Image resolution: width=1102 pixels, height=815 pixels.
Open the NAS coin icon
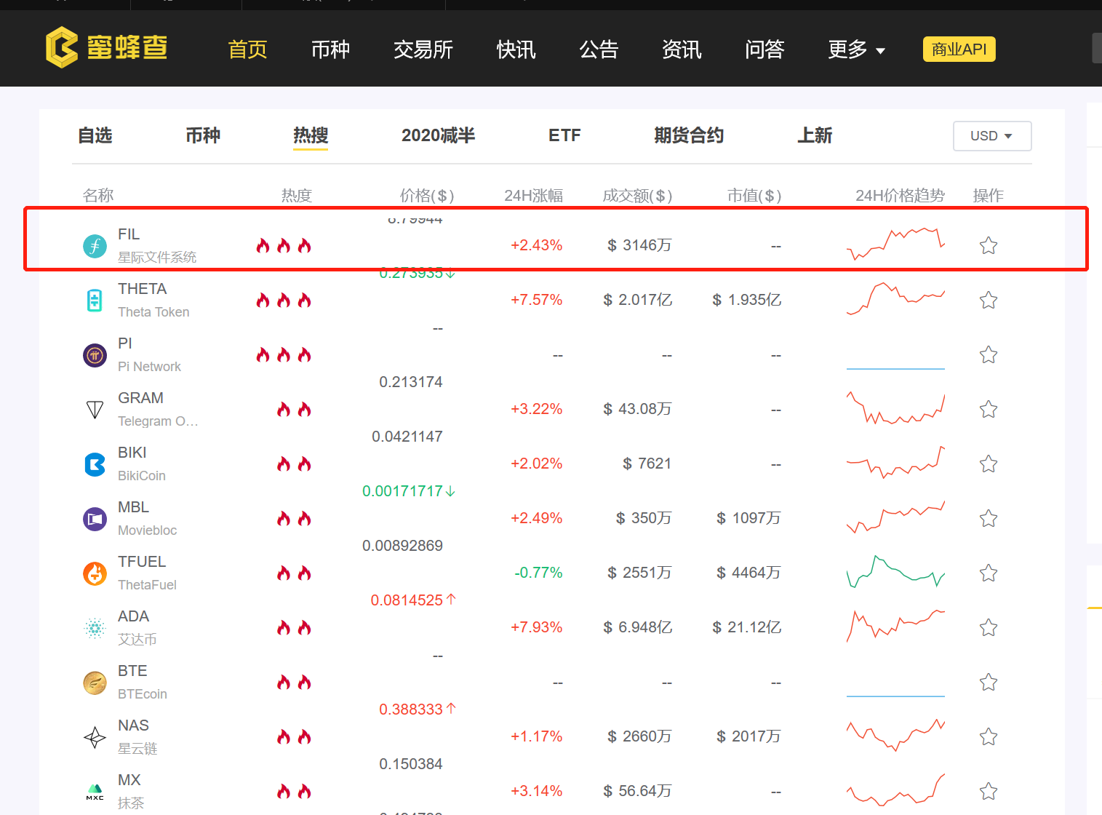95,737
